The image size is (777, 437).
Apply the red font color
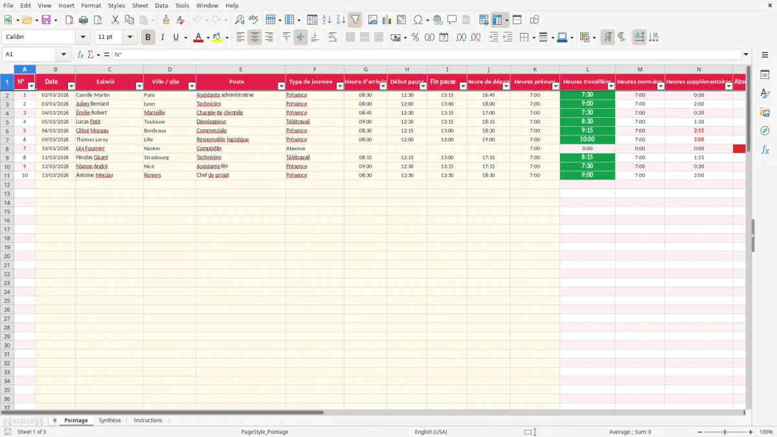198,38
